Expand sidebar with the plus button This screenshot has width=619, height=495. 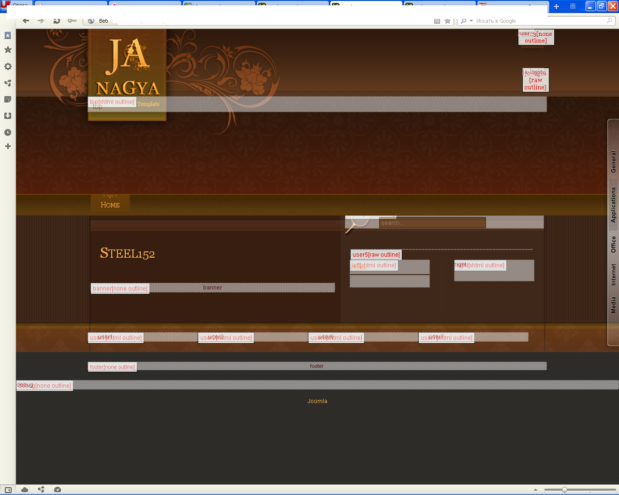click(8, 146)
